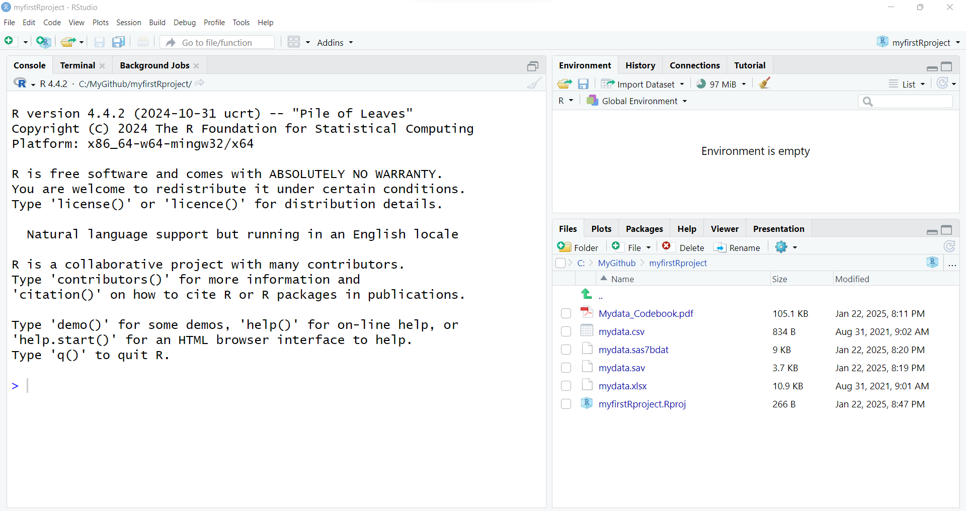Screen dimensions: 966x511
Task: Open the Addins dropdown
Action: [x=335, y=43]
